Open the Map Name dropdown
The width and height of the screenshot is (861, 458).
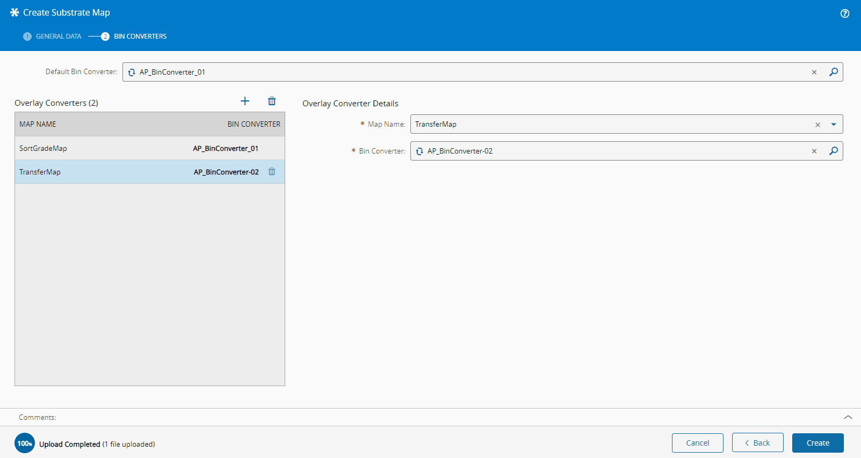[x=833, y=125]
